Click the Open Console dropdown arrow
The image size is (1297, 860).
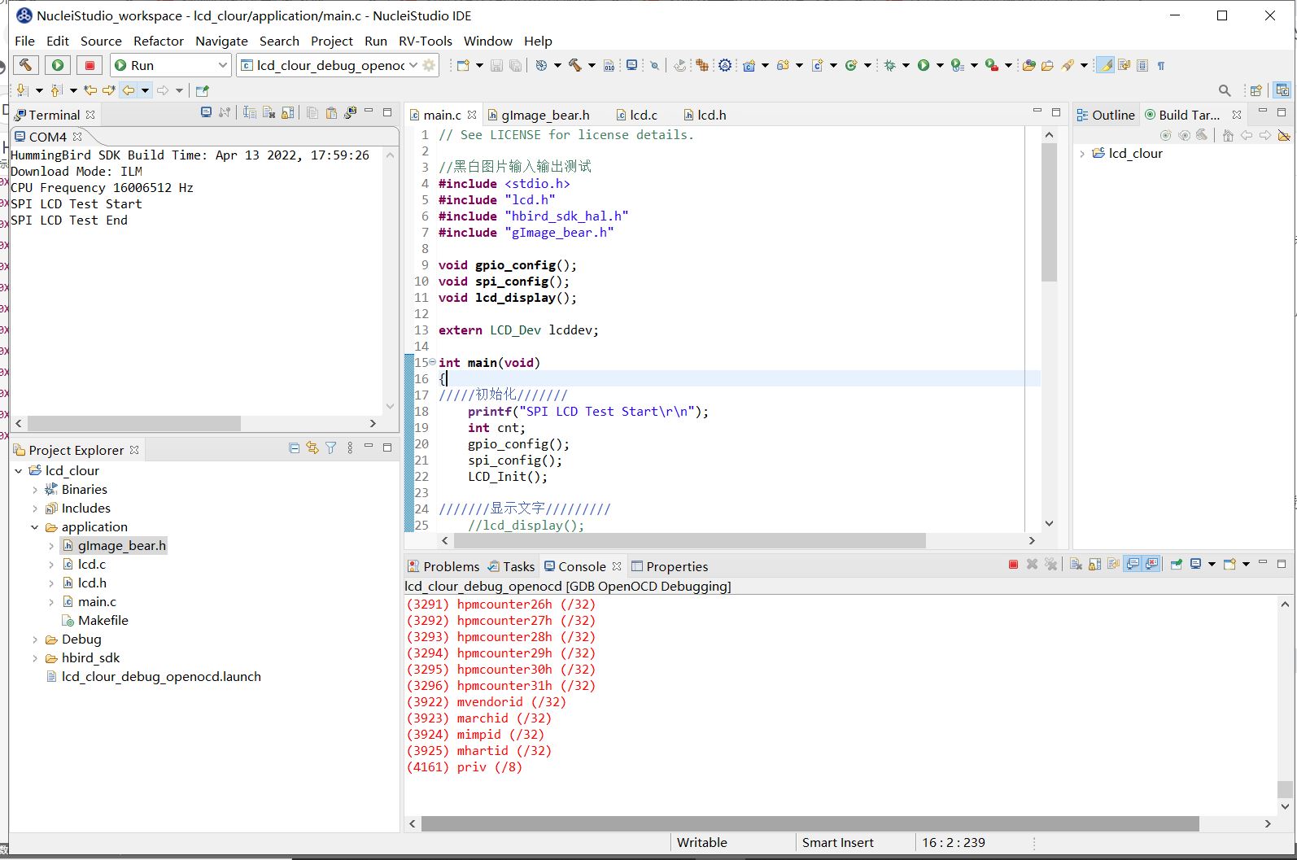(x=1246, y=564)
